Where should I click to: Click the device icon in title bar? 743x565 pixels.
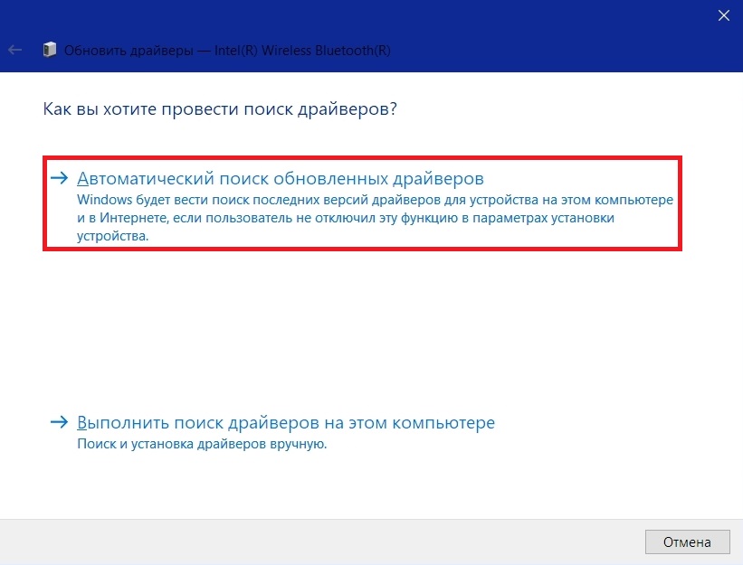point(49,50)
